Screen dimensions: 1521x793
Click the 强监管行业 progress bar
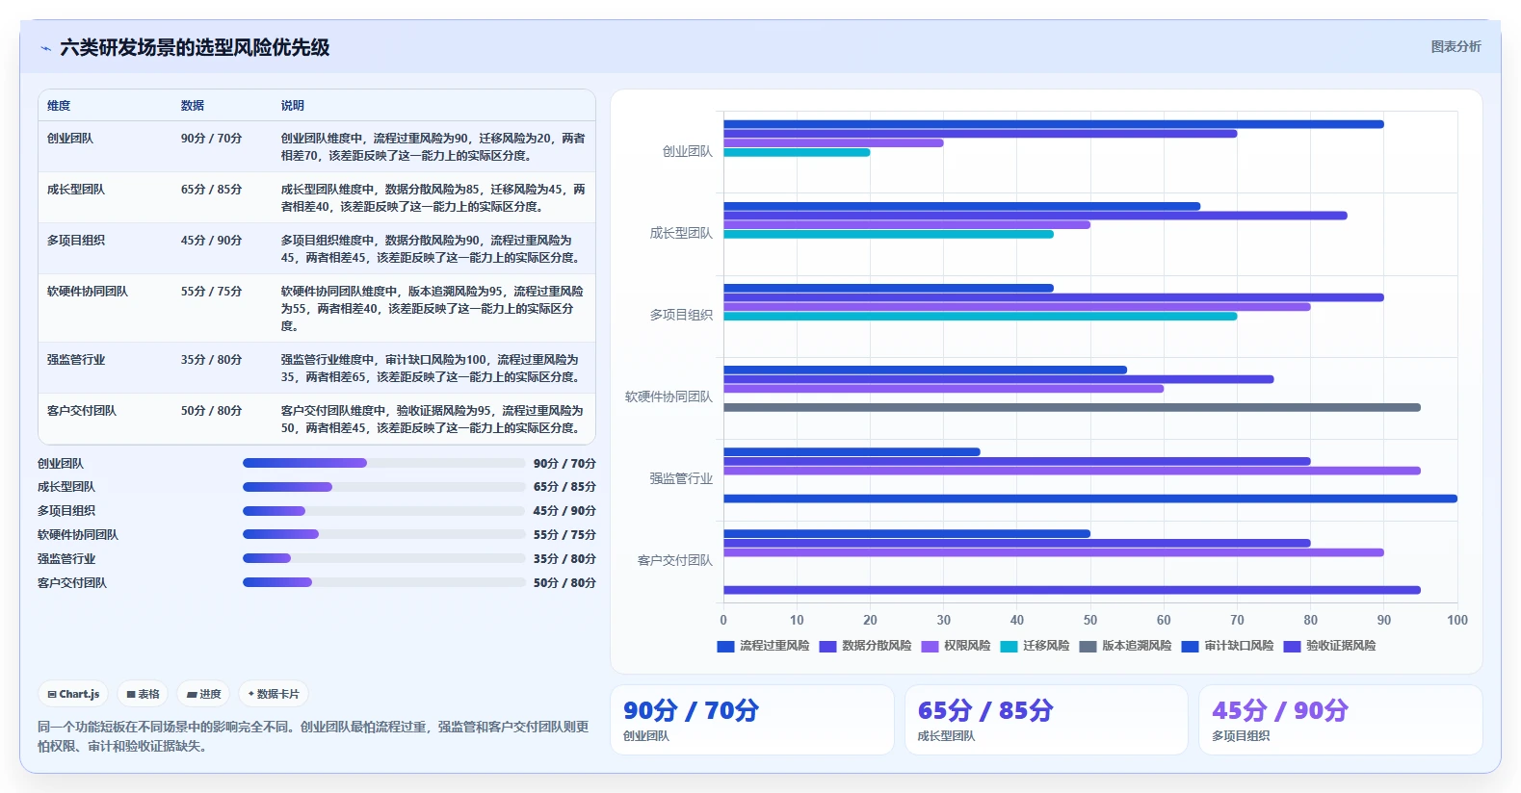(384, 558)
